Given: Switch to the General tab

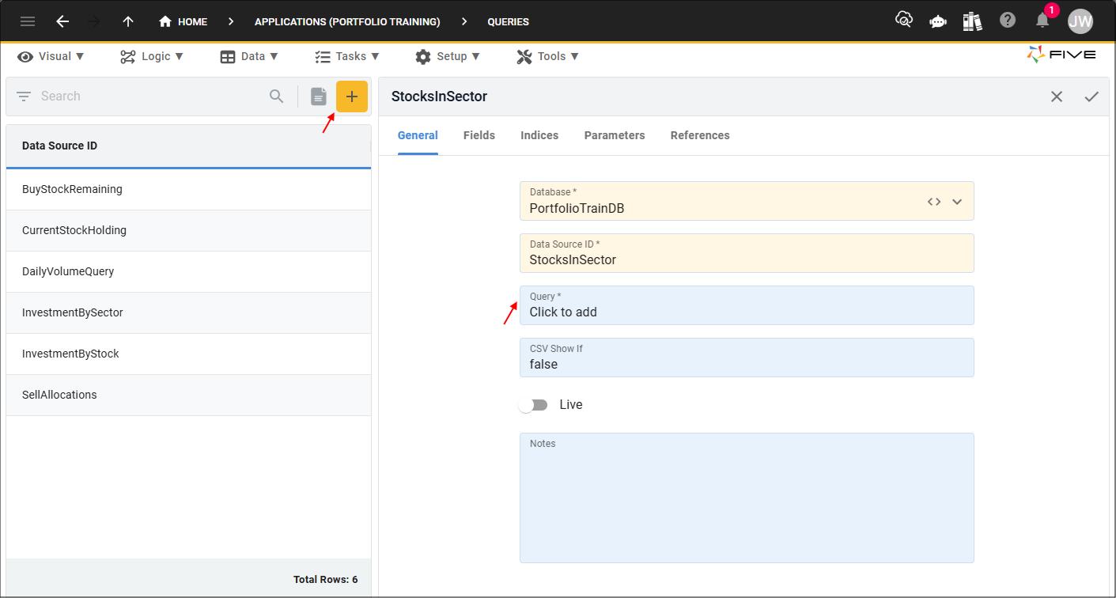Looking at the screenshot, I should [x=418, y=135].
